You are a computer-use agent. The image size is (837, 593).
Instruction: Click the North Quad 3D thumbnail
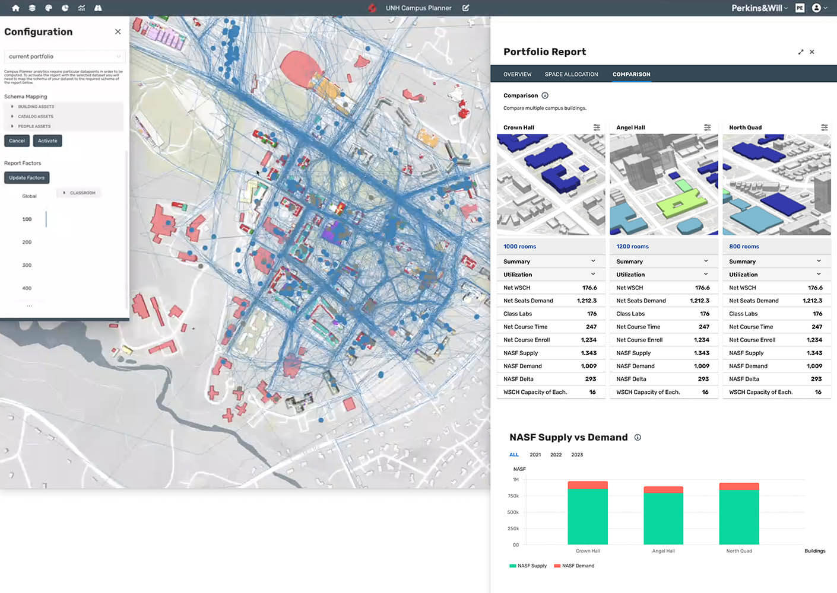click(x=776, y=184)
